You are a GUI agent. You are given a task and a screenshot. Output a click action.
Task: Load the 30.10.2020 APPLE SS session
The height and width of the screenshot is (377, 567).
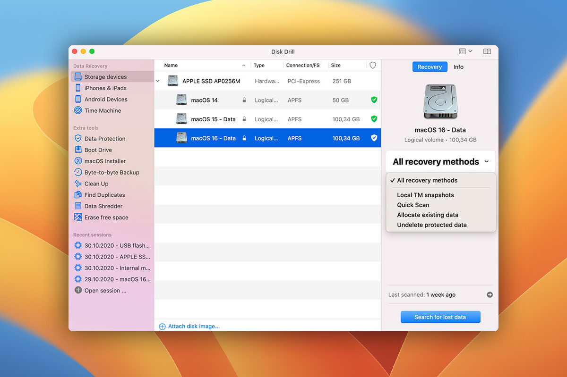(112, 257)
